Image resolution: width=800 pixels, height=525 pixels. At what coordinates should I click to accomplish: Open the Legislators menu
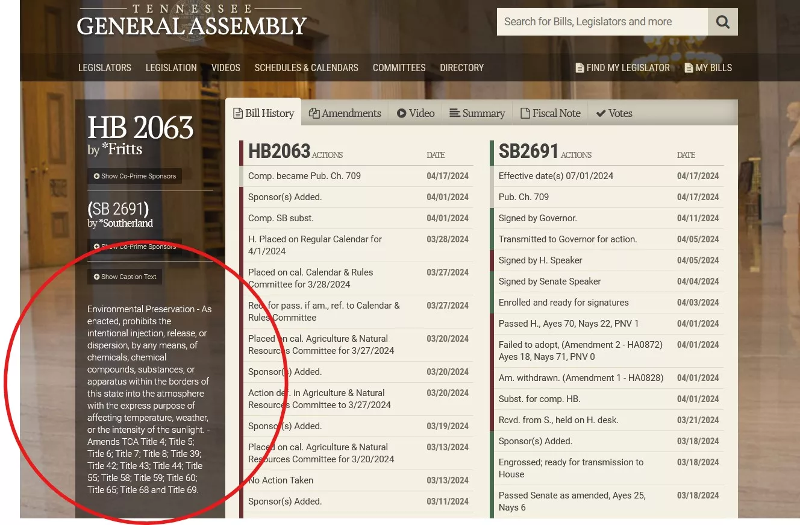pos(105,68)
